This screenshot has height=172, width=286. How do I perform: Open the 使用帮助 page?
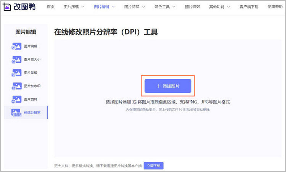275,7
